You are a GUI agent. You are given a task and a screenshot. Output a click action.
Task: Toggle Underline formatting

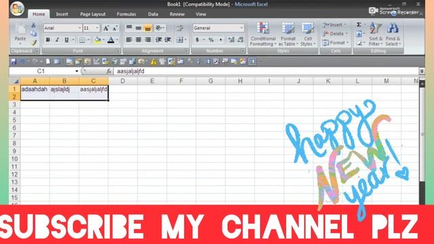(x=66, y=40)
